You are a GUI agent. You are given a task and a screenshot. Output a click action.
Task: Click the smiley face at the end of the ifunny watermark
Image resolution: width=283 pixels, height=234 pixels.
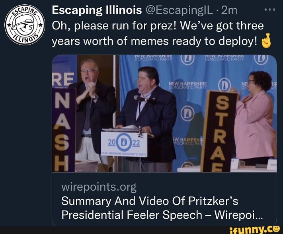(276, 228)
